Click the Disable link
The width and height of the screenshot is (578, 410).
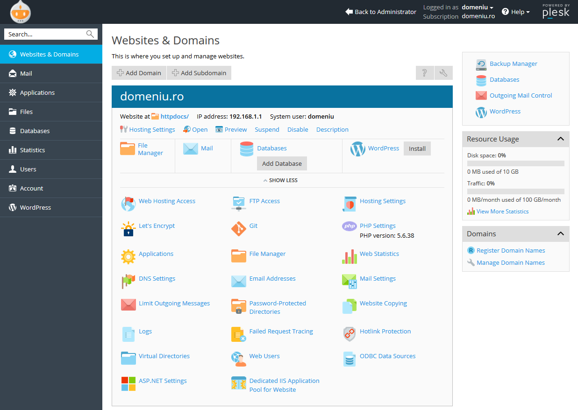(298, 129)
